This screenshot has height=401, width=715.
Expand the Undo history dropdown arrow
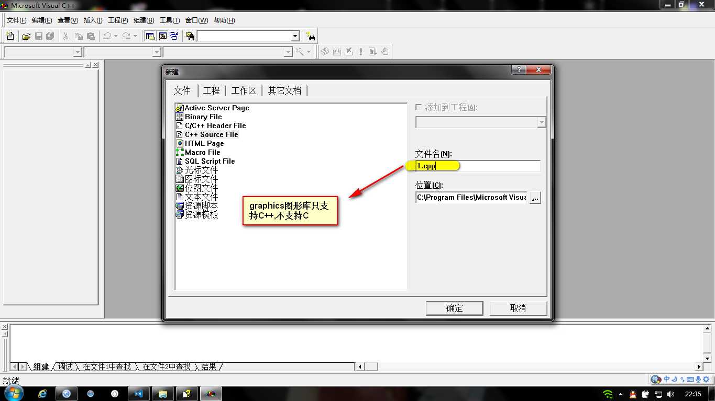[116, 36]
